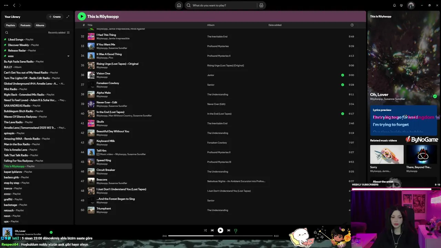Sort by Title column header
The height and width of the screenshot is (248, 441).
(90, 25)
